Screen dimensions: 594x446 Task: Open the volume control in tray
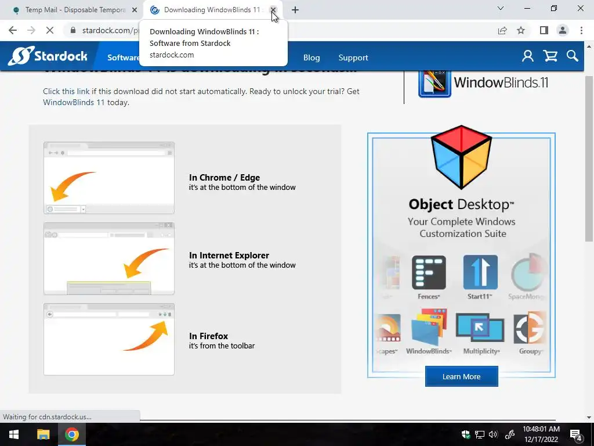tap(493, 434)
